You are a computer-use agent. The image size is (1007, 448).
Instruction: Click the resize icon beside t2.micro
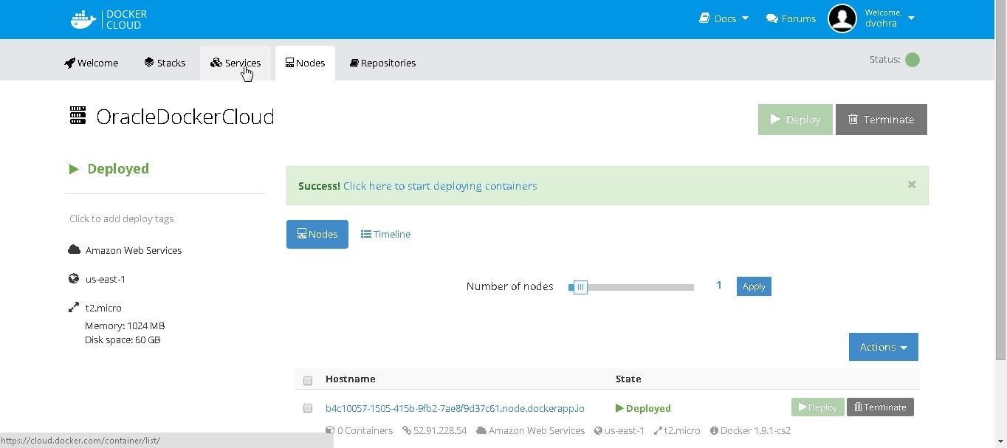coord(74,308)
